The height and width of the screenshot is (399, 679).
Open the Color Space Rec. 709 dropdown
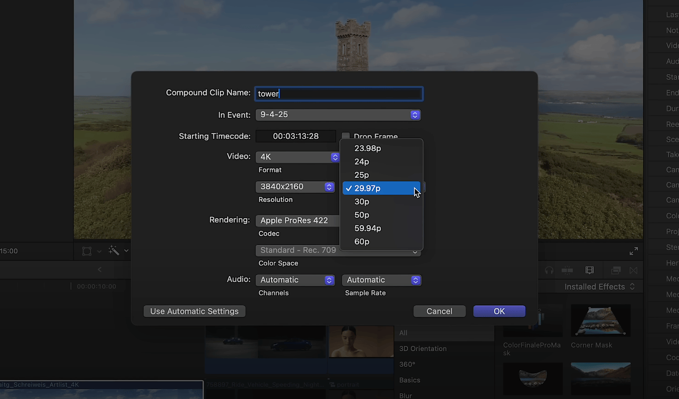pyautogui.click(x=338, y=250)
